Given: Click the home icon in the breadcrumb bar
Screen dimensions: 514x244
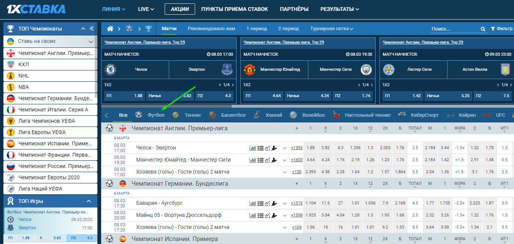Looking at the screenshot, I should (110, 29).
